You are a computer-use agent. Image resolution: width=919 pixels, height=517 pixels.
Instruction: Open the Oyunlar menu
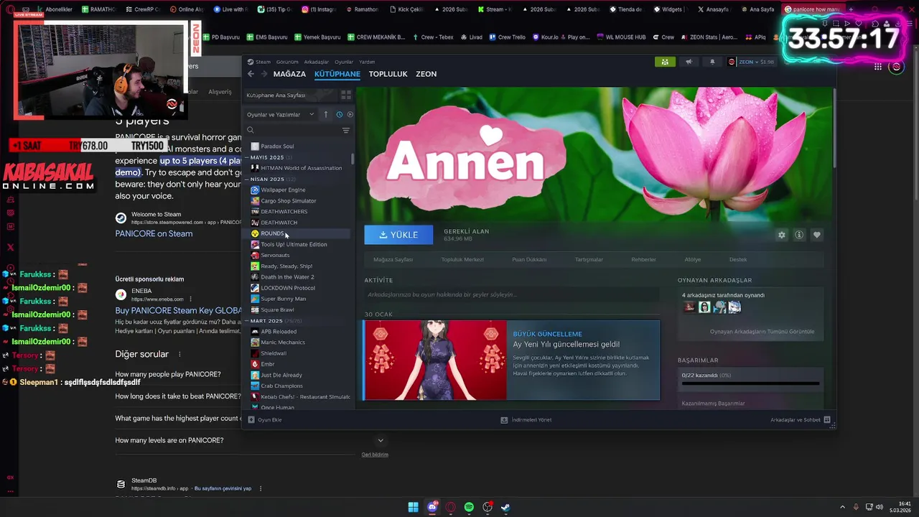pyautogui.click(x=344, y=62)
